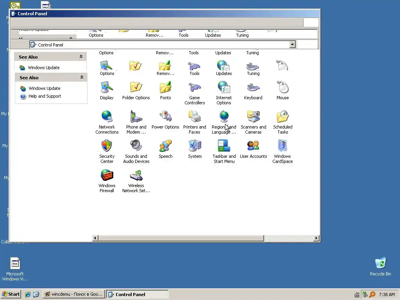This screenshot has width=400, height=300.
Task: Select the Microsoft Windows Vi... desktop icon
Action: [x=15, y=263]
